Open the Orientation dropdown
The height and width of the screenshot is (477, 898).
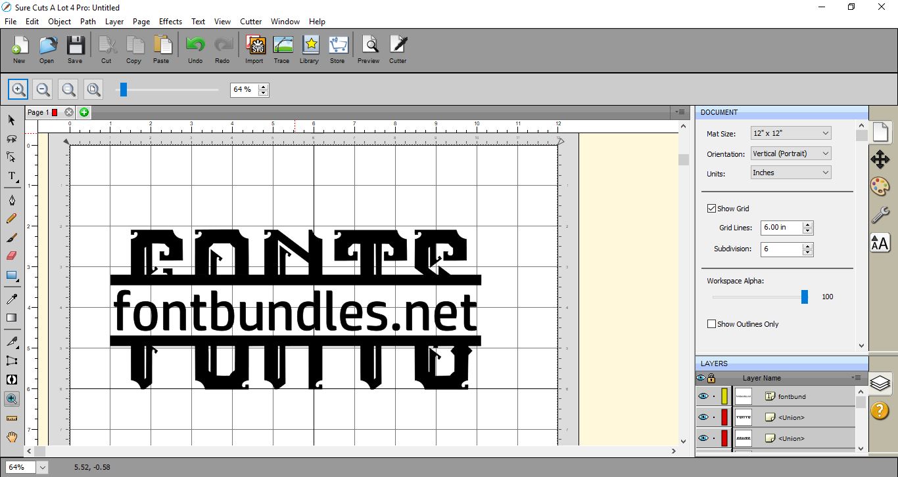(x=791, y=154)
